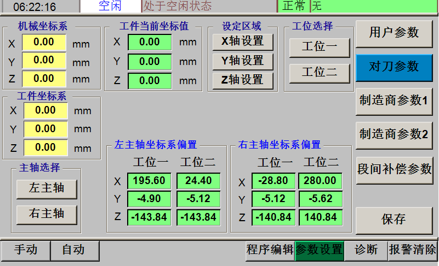Open the 诊断 tab

pyautogui.click(x=366, y=250)
